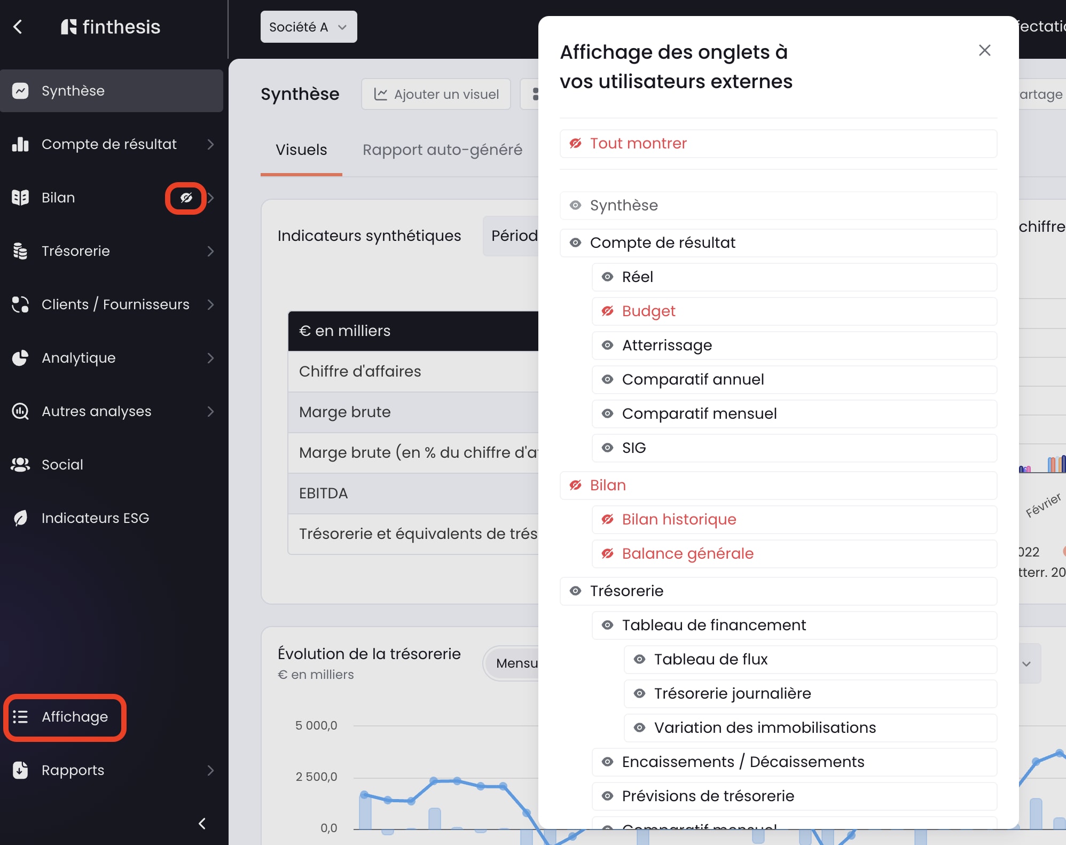Show the hidden Bilan section in dialog
The height and width of the screenshot is (845, 1066).
[x=575, y=485]
